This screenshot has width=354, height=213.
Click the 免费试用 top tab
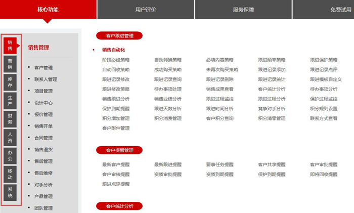(340, 10)
